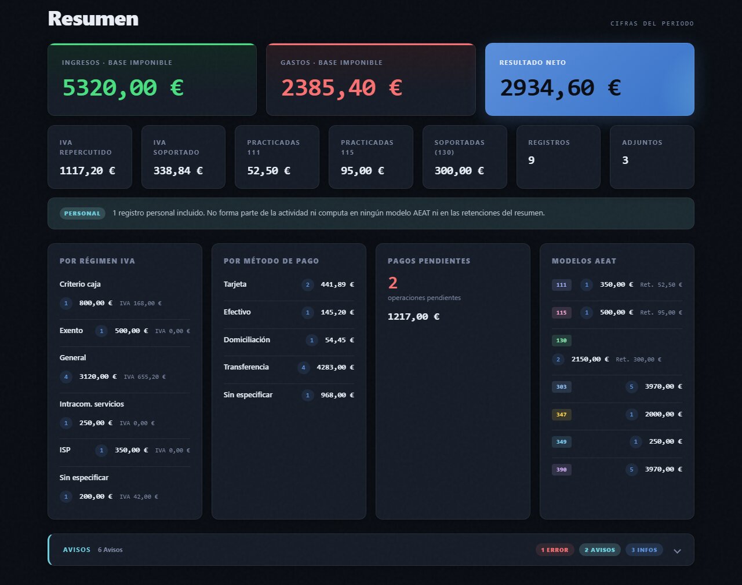Select the '3 INFOS' badge
Viewport: 742px width, 585px height.
pyautogui.click(x=644, y=550)
